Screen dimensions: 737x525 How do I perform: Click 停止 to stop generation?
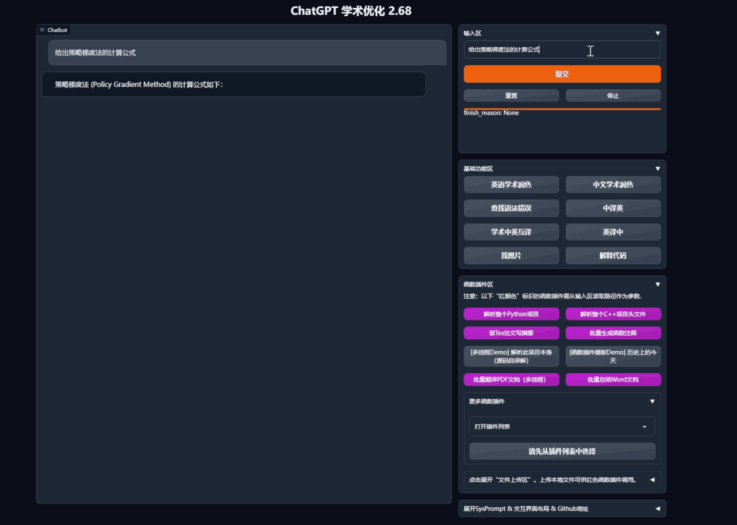coord(613,95)
